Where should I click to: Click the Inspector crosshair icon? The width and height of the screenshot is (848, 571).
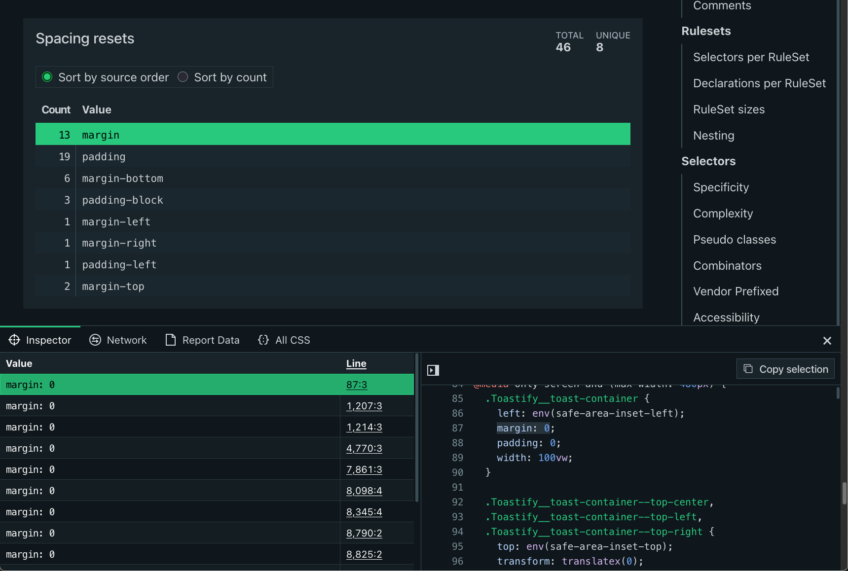click(x=14, y=340)
